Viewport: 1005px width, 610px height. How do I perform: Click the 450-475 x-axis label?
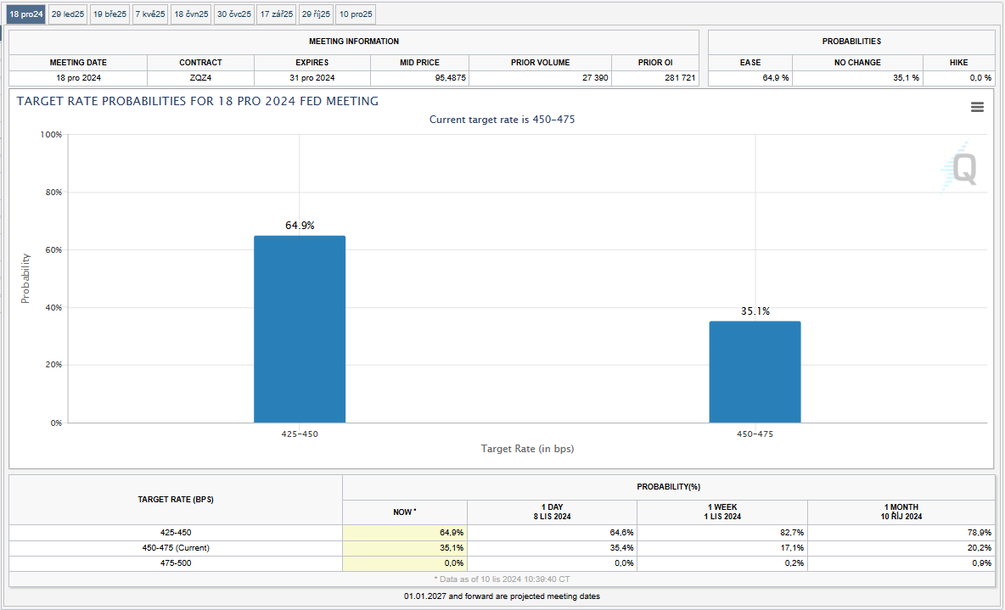(x=755, y=434)
